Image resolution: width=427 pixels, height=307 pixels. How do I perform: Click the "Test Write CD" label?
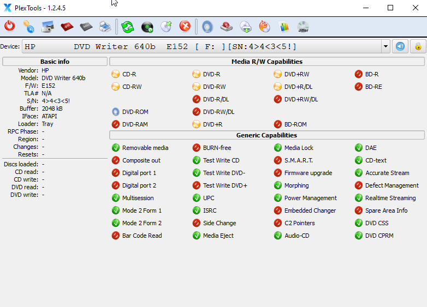point(221,160)
